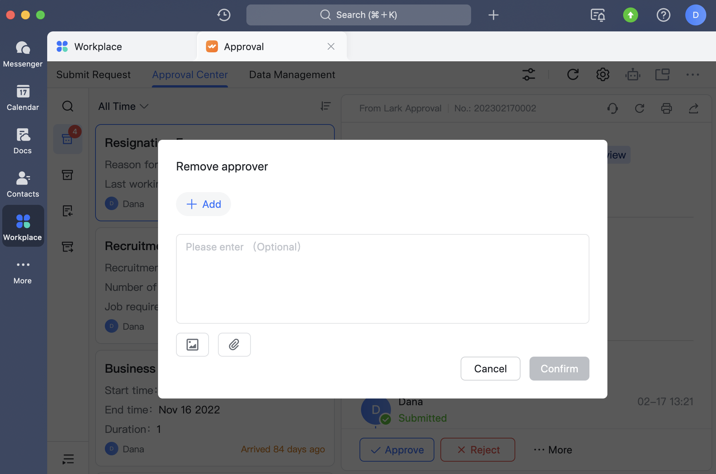
Task: Attach a file in the Remove approver dialog
Action: click(234, 344)
